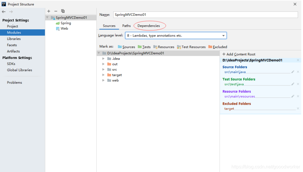
Task: Select the web folder row
Action: tap(158, 80)
